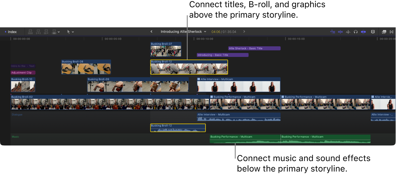Click the back project navigation arrow
Screen dimensions: 396x175
click(151, 31)
